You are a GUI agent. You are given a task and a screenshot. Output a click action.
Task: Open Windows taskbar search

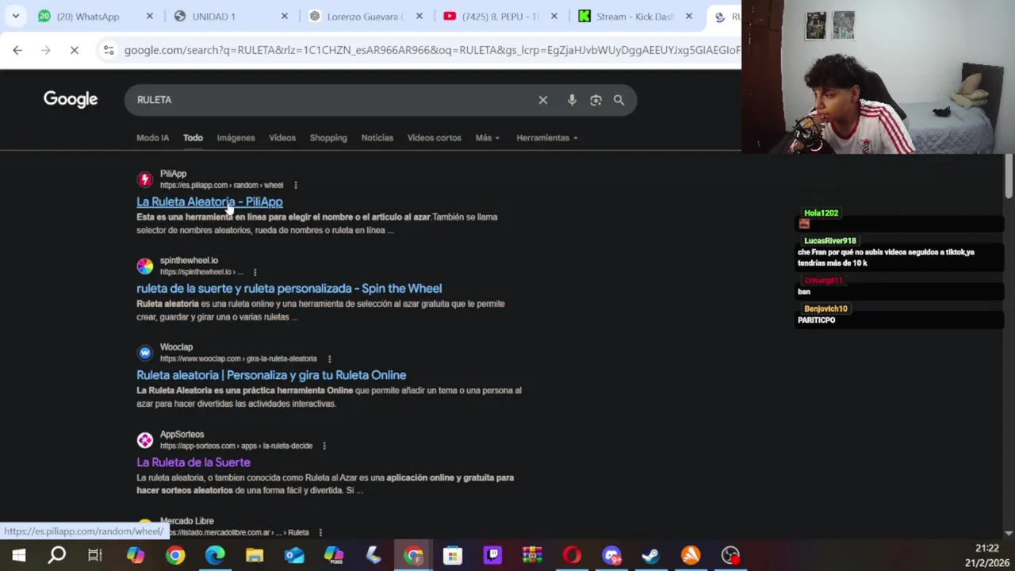(56, 555)
